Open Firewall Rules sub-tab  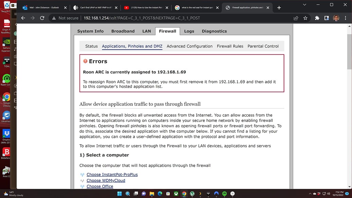pyautogui.click(x=230, y=46)
